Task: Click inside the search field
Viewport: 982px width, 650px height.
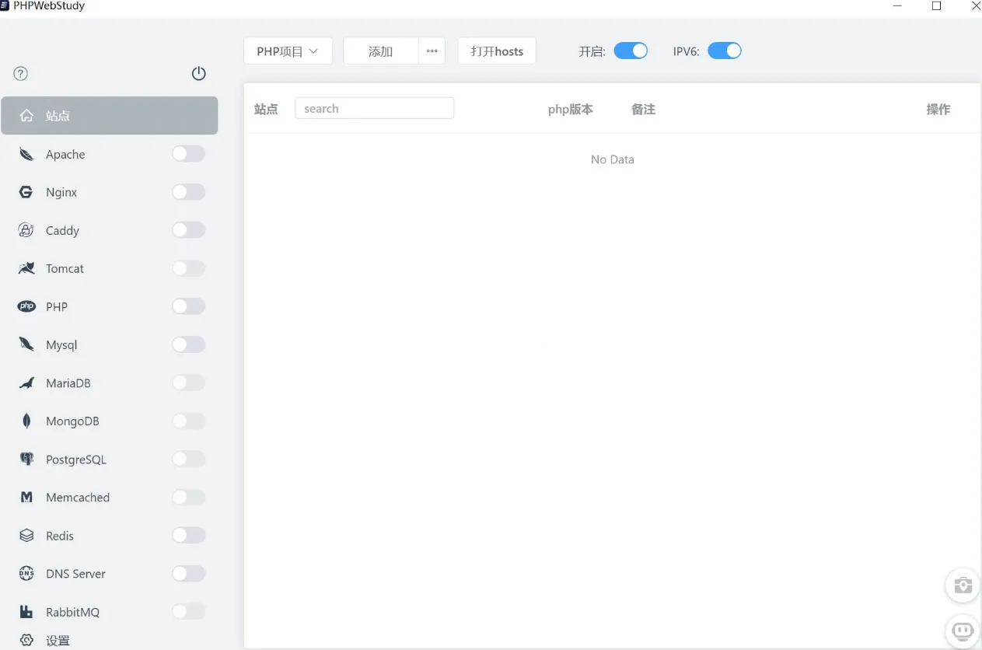Action: (374, 108)
